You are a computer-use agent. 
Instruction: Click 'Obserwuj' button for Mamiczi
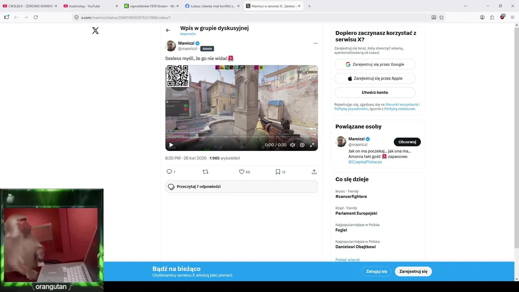pos(407,142)
